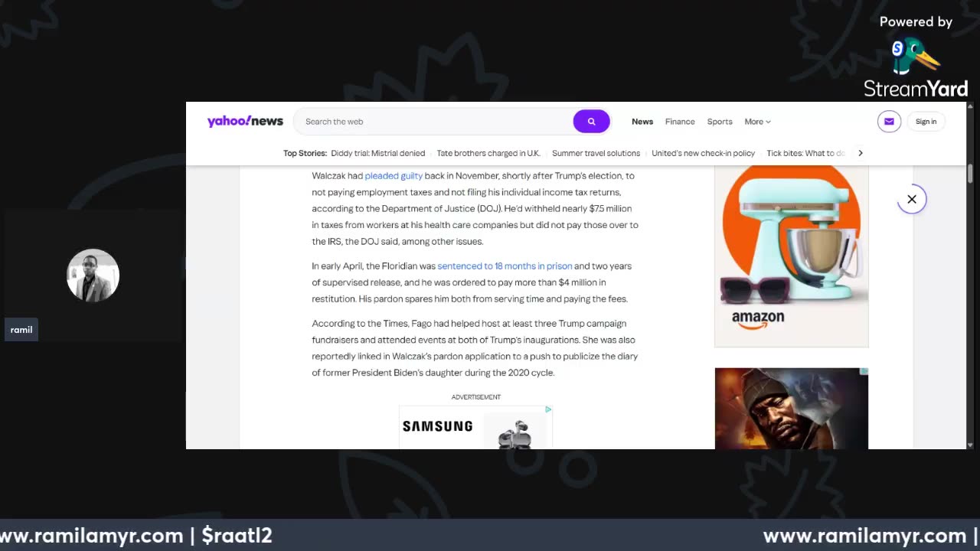Click the AdChoices icon on movie ad
The image size is (980, 551).
[864, 372]
